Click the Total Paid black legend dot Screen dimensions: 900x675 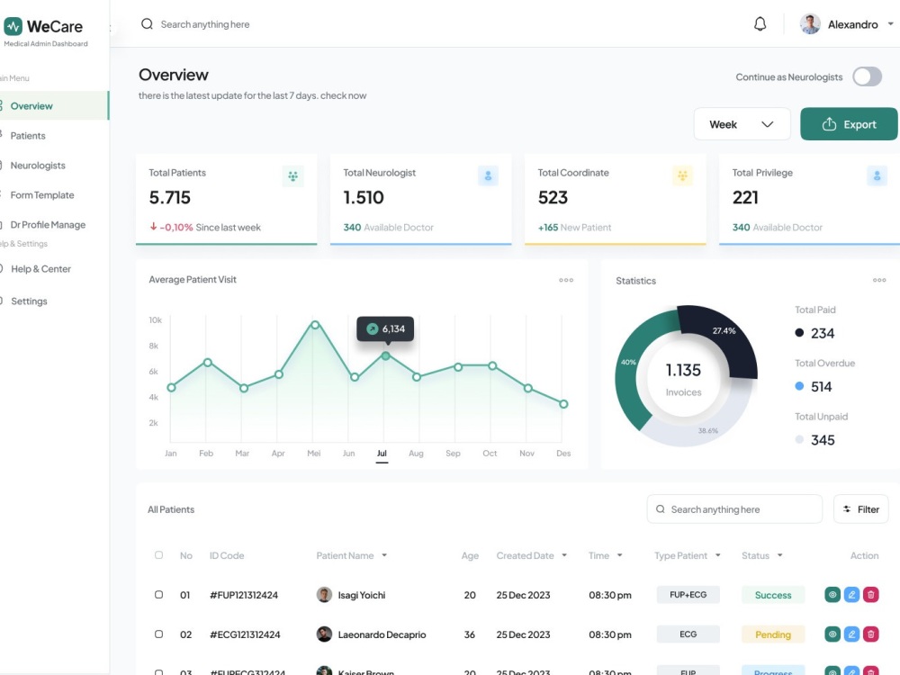click(x=799, y=332)
